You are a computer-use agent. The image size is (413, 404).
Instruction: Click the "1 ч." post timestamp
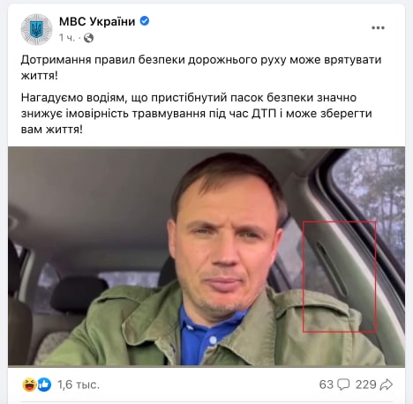(67, 38)
